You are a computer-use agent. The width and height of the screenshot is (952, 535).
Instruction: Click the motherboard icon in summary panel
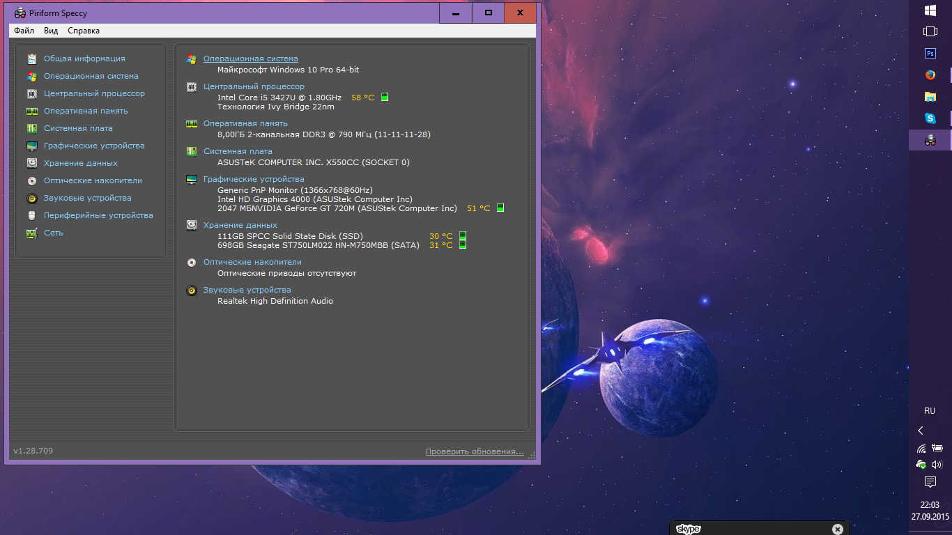pyautogui.click(x=192, y=151)
